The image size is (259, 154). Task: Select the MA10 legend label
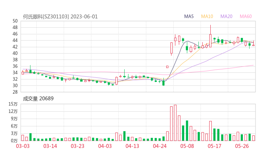[207, 16]
